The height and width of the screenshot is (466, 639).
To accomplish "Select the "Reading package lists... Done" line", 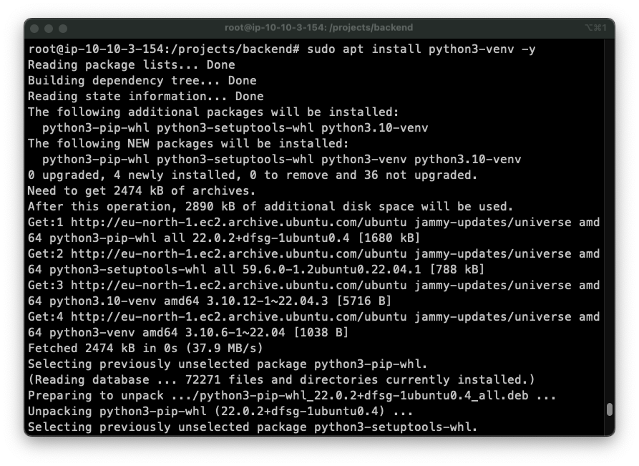I will pyautogui.click(x=131, y=65).
